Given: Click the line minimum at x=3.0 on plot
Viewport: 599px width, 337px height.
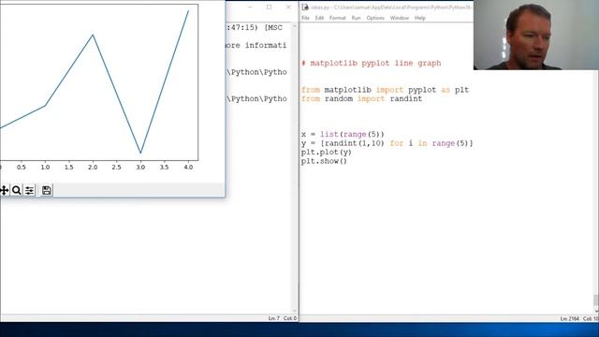Looking at the screenshot, I should pyautogui.click(x=140, y=153).
